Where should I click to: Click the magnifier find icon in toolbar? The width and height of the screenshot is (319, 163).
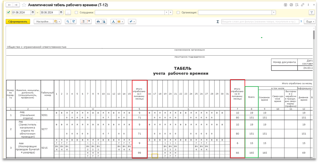point(68,22)
